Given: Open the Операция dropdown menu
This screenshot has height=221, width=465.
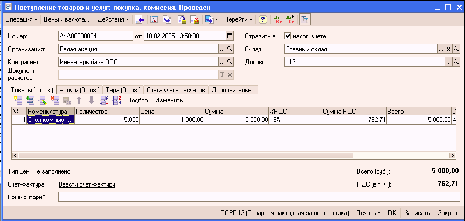Looking at the screenshot, I should pos(21,20).
